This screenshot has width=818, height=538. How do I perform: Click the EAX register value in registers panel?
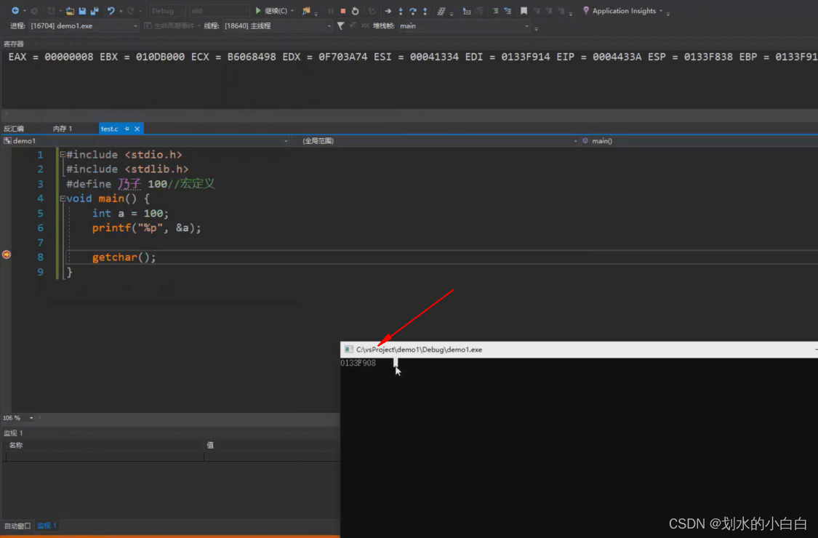69,57
